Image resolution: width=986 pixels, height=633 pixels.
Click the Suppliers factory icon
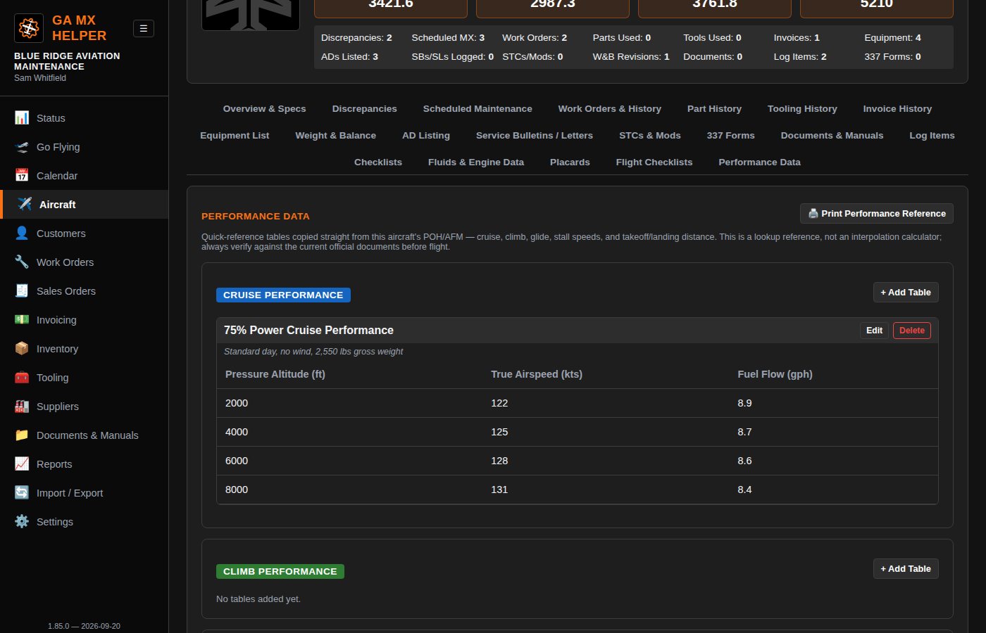click(22, 406)
